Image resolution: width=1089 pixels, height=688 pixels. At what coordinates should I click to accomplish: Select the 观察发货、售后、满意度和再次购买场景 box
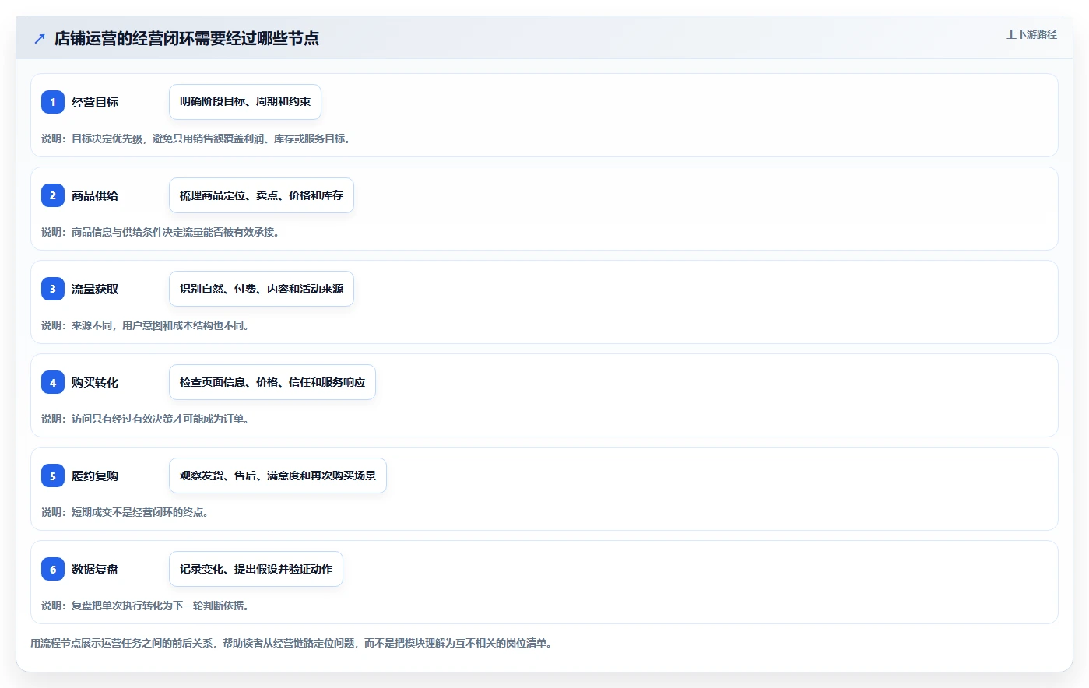coord(278,476)
